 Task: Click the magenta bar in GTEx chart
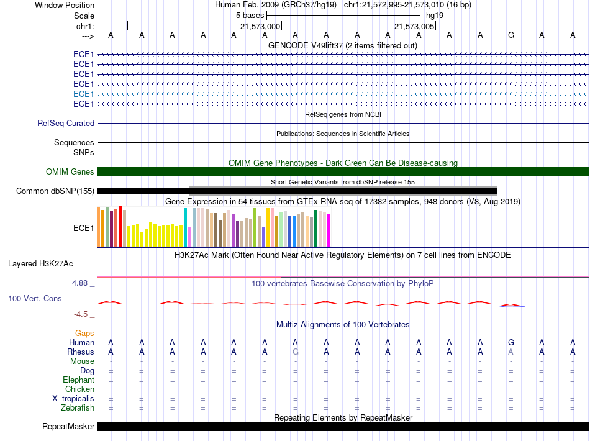(329, 230)
